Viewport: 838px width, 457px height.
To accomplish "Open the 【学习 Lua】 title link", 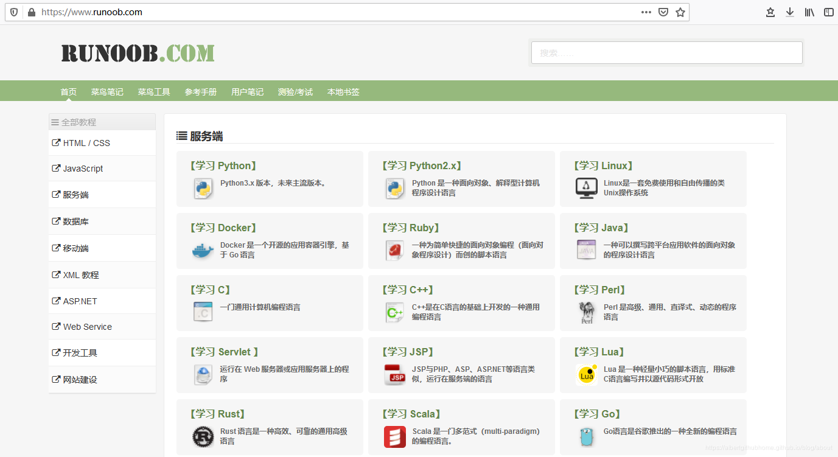I will (599, 352).
